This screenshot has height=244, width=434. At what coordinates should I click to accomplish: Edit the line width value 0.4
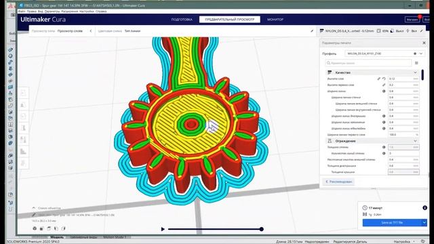pos(403,91)
